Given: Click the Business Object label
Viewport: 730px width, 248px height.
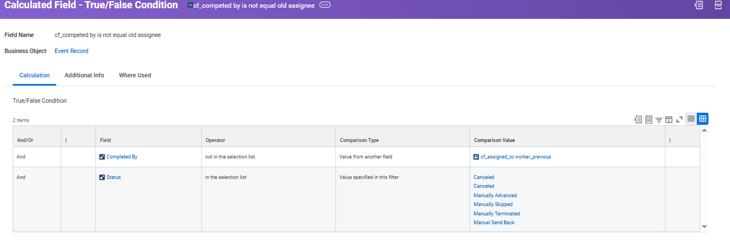Looking at the screenshot, I should point(25,51).
